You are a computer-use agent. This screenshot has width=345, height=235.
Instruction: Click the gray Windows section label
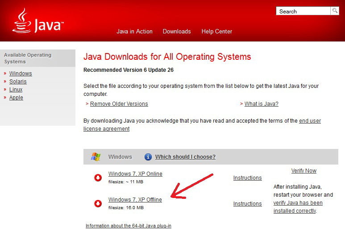pos(120,157)
